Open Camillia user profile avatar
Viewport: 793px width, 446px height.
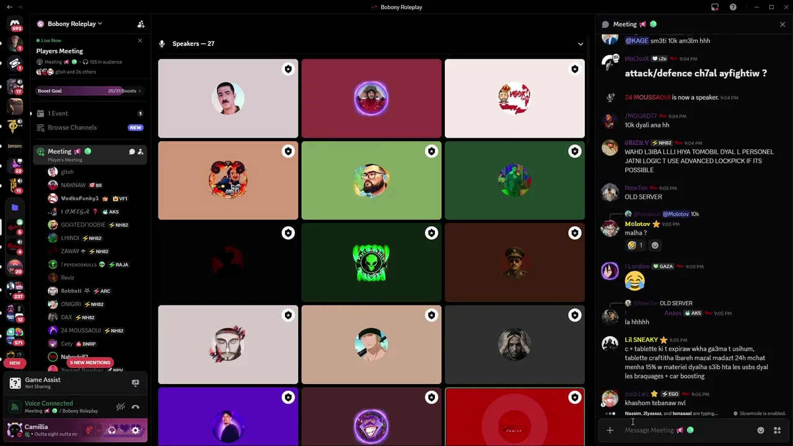[x=14, y=430]
